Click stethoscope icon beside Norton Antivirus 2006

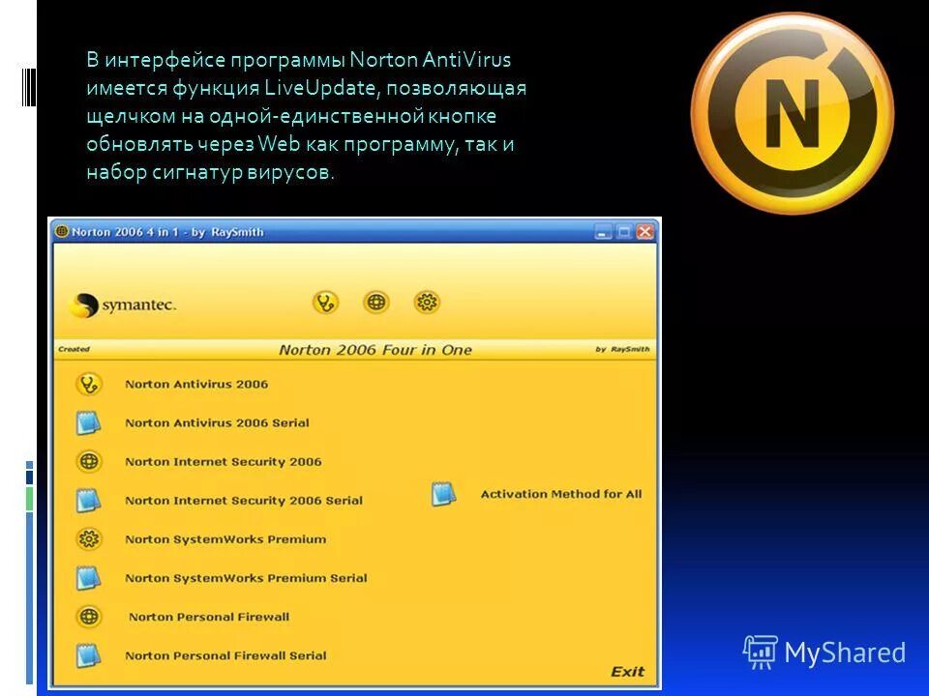click(89, 385)
